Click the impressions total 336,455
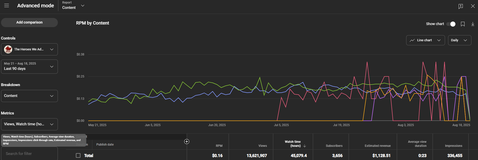Viewport: 478px width, 160px height. click(455, 155)
